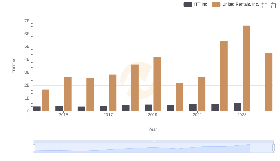Screen dimensions: 280x161
Task: Click the 2015 x-axis label
Action: tap(63, 115)
